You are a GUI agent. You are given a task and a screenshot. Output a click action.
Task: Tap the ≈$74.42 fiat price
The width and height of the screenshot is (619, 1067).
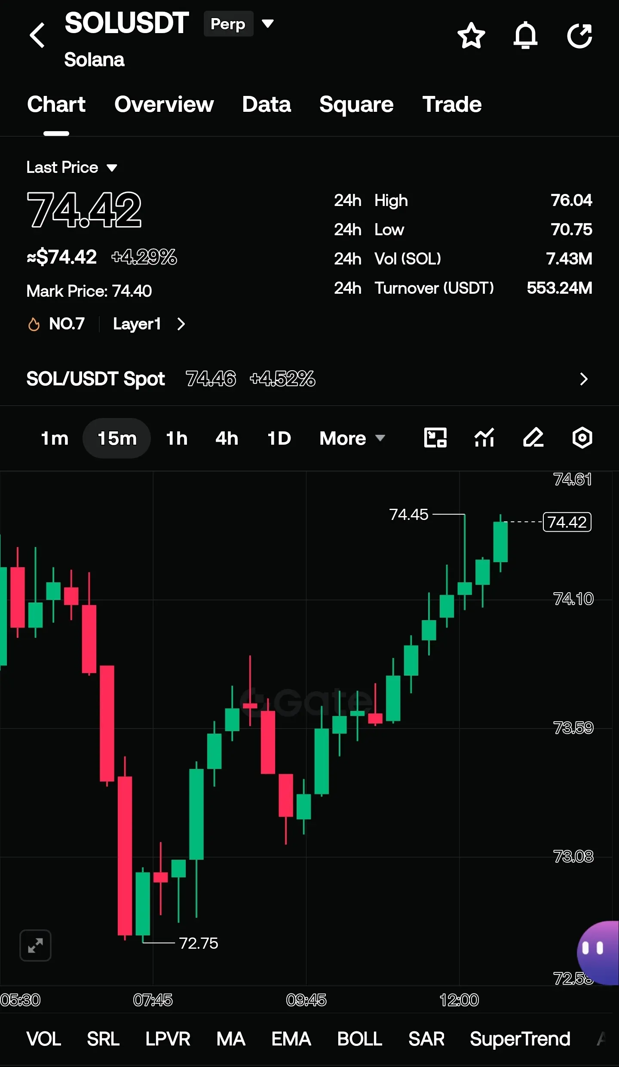[x=61, y=257]
